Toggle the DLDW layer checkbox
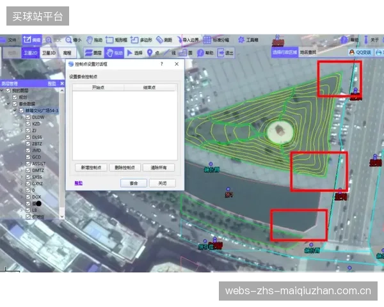 [28, 117]
